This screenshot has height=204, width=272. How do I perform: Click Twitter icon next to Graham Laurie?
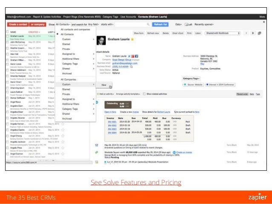click(129, 56)
